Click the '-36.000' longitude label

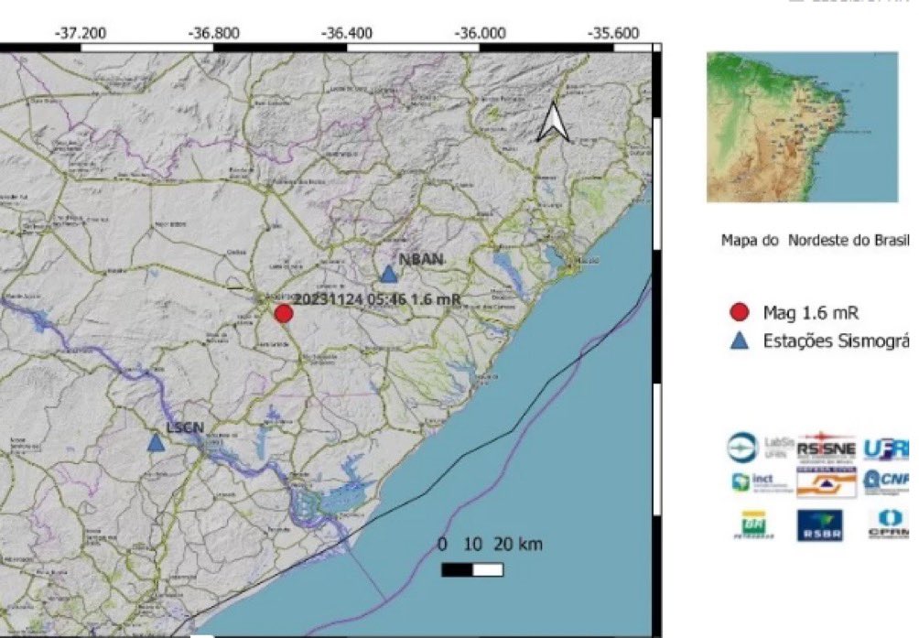coord(480,33)
